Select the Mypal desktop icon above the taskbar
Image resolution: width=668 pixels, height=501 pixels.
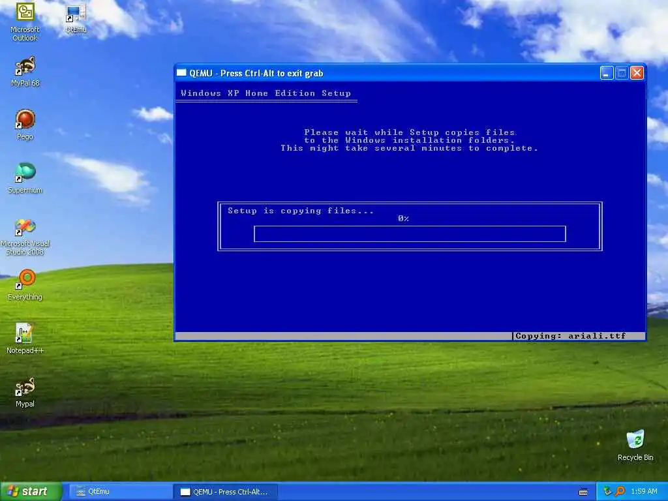point(25,392)
